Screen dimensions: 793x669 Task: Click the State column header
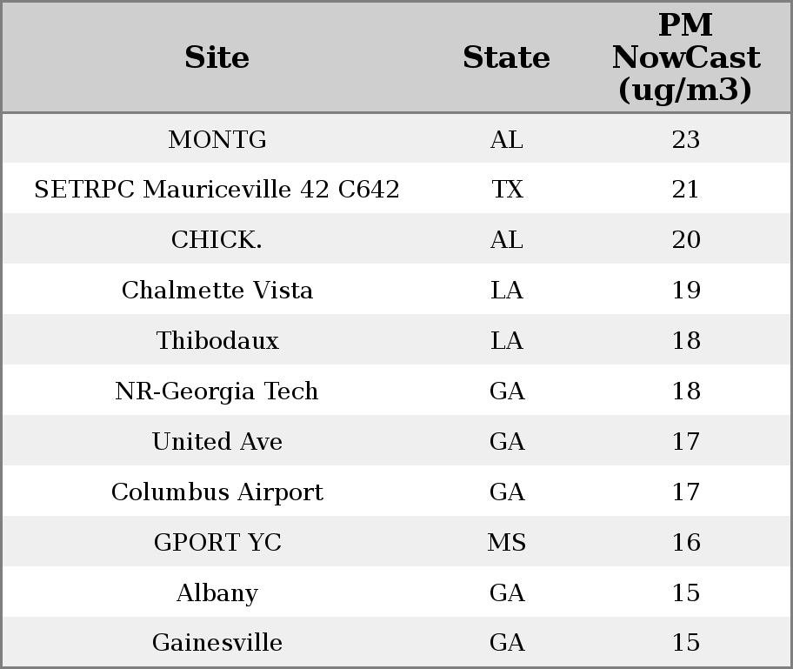pyautogui.click(x=506, y=57)
